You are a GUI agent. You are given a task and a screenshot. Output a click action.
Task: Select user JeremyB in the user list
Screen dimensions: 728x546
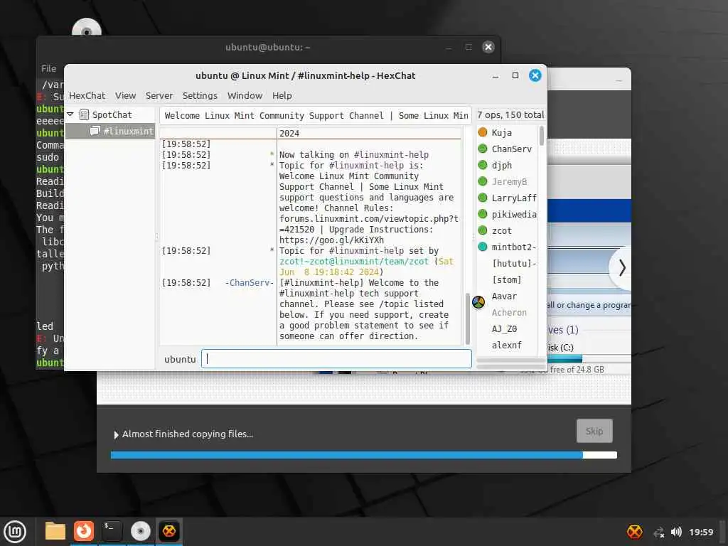(x=509, y=181)
